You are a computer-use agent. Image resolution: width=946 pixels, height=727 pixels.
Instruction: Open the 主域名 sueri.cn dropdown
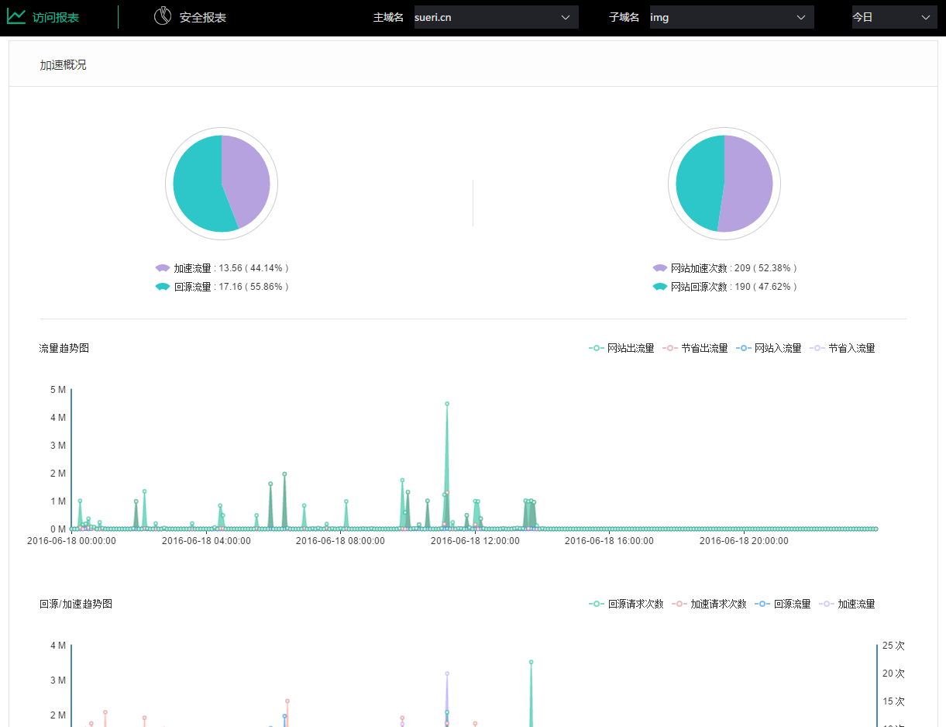click(496, 17)
